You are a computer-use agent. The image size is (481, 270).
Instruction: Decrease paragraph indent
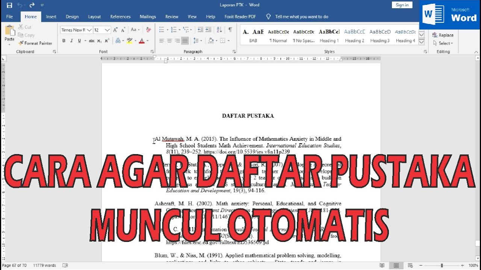pos(200,30)
